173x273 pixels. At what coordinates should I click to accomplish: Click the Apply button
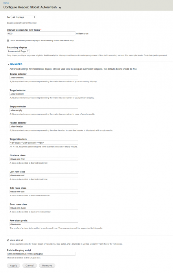pyautogui.click(x=13, y=266)
